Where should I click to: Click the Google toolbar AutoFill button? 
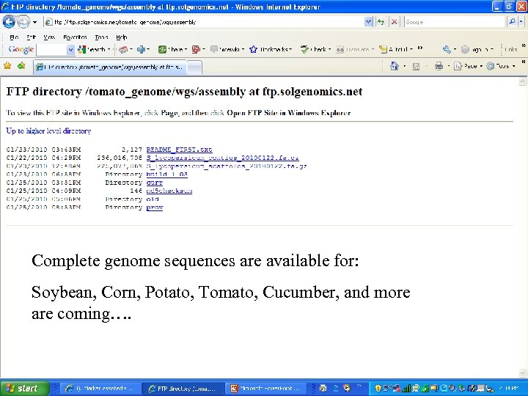point(396,50)
